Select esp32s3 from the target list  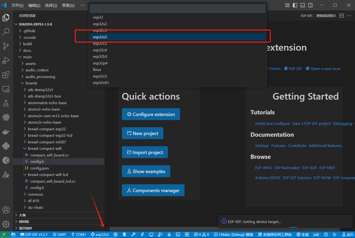tap(177, 37)
